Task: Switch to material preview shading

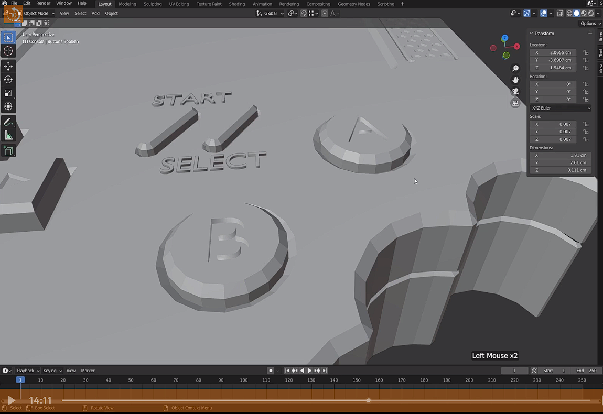Action: (584, 13)
